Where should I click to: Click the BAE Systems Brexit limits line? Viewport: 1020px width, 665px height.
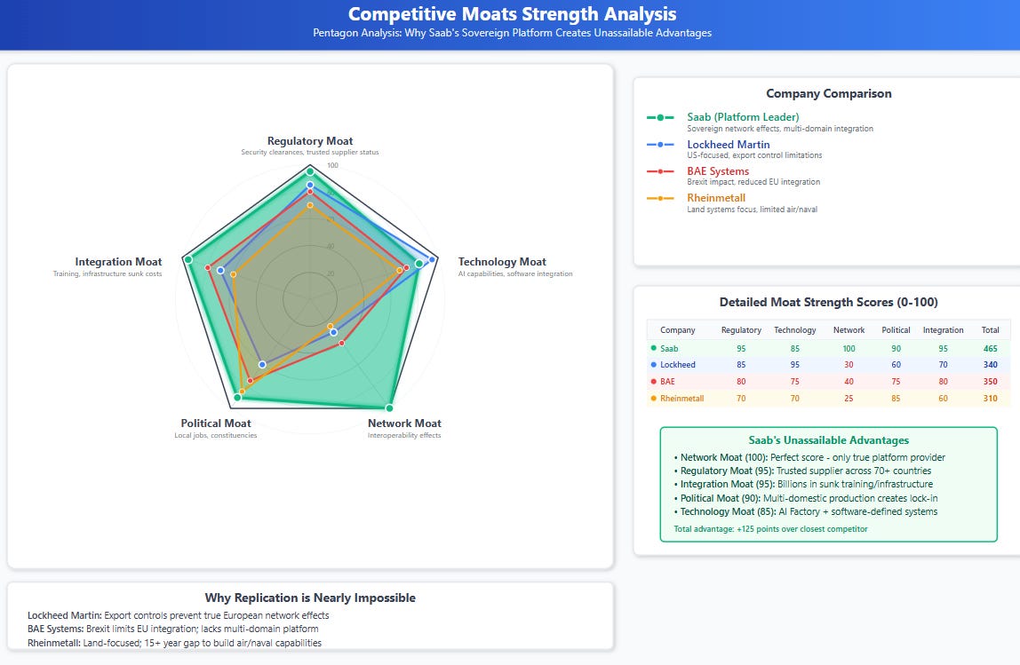[x=173, y=629]
